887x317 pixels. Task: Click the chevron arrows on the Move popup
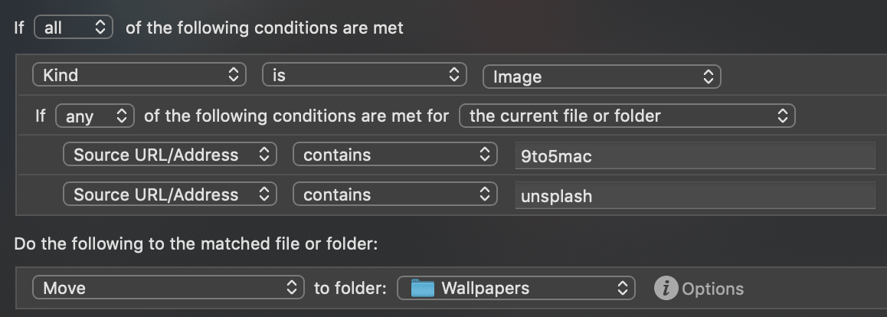click(290, 288)
